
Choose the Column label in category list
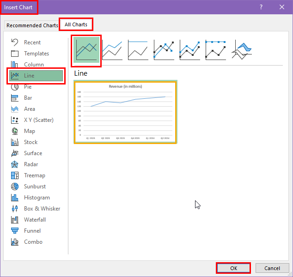coord(34,65)
